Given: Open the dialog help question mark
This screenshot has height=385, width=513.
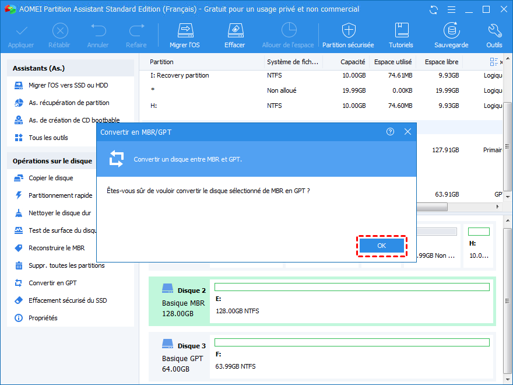Looking at the screenshot, I should 390,132.
